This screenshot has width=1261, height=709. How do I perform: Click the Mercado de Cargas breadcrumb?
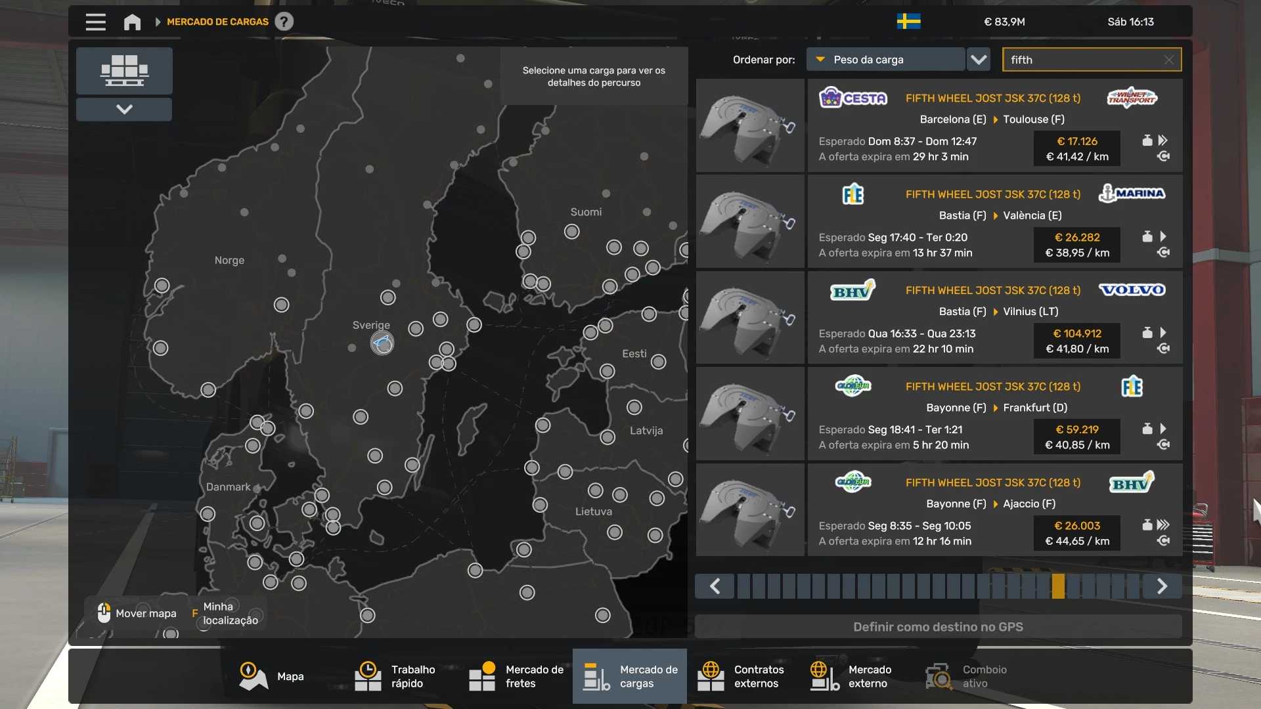217,22
